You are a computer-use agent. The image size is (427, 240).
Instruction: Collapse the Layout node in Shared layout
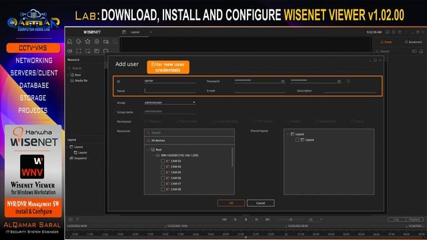tap(288, 134)
